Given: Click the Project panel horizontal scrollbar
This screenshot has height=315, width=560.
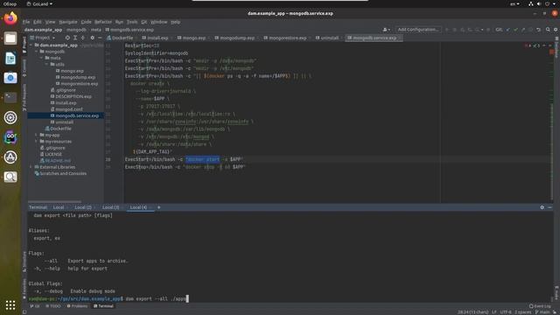Looking at the screenshot, I should point(54,202).
